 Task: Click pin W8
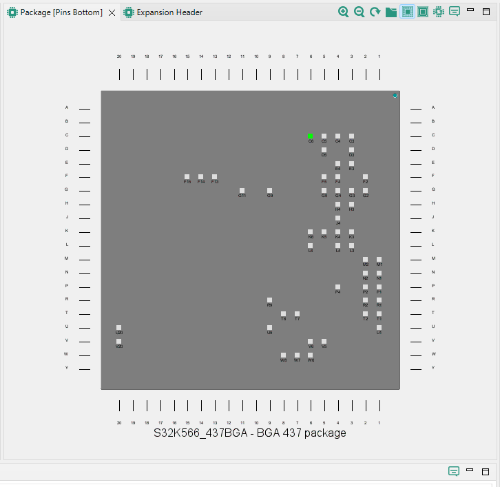coord(284,355)
